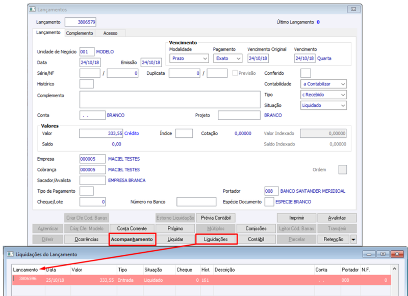The width and height of the screenshot is (408, 296).
Task: Click the Cheque/Lote field
Action: click(x=92, y=202)
